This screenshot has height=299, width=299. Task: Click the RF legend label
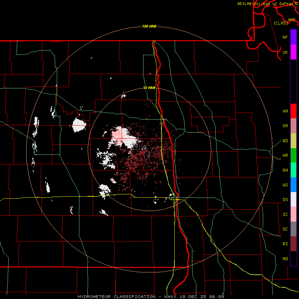pyautogui.click(x=285, y=37)
